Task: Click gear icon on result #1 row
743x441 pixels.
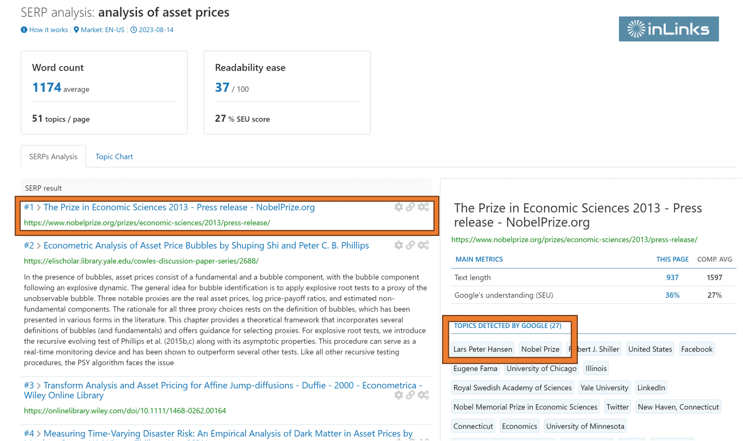Action: [x=398, y=207]
